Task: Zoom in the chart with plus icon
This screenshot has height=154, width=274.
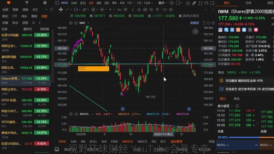Action: [x=213, y=23]
